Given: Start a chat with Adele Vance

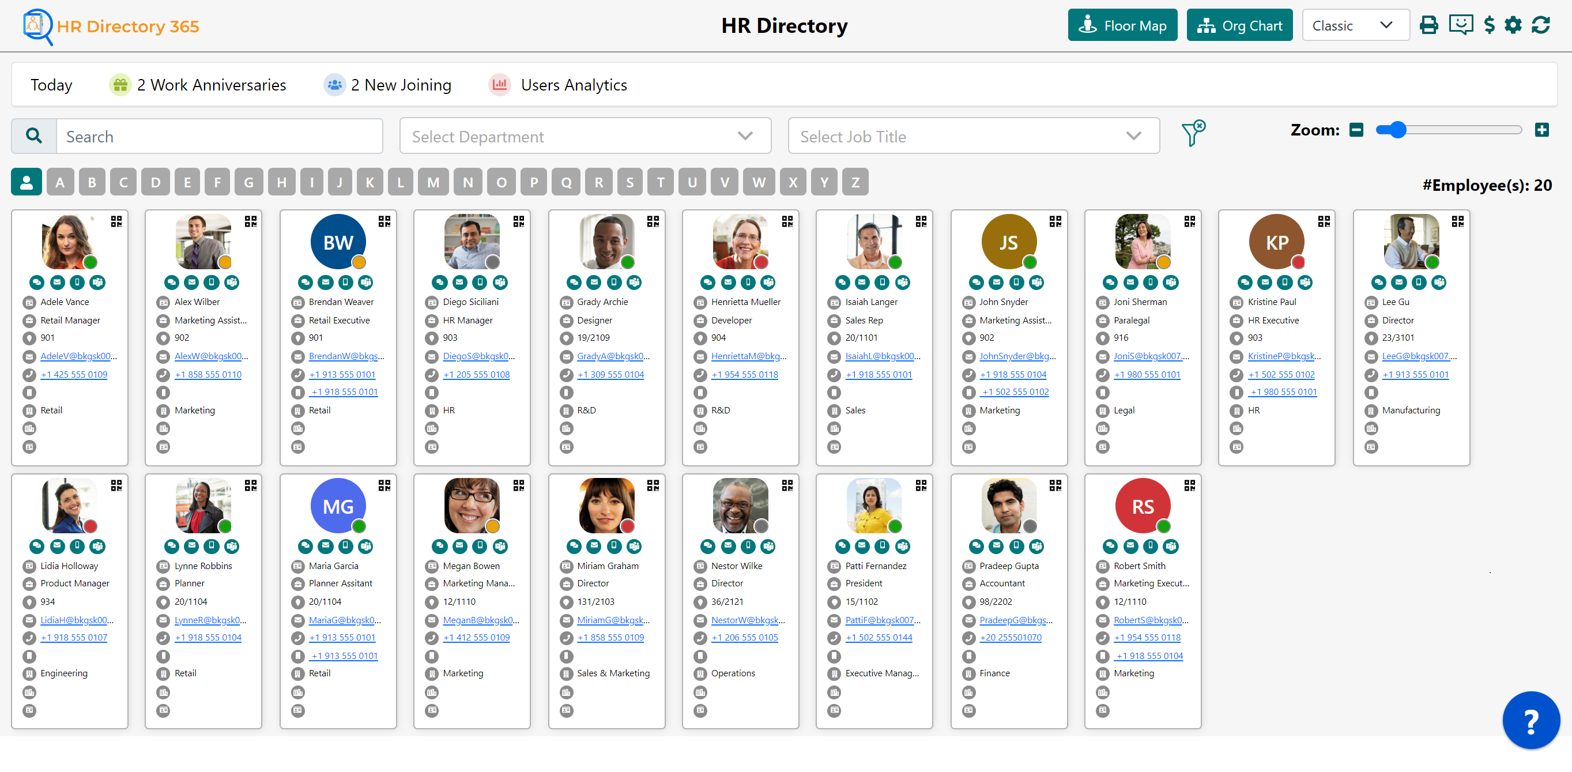Looking at the screenshot, I should (x=37, y=282).
